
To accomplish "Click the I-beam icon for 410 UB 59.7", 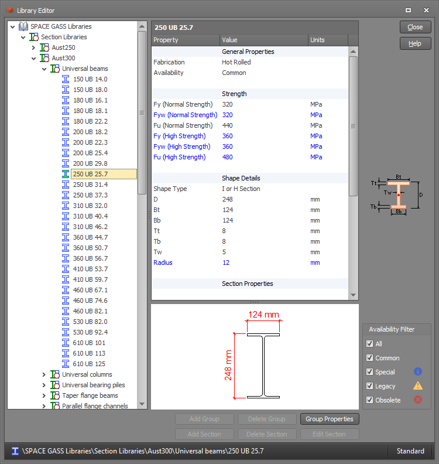I will [66, 279].
